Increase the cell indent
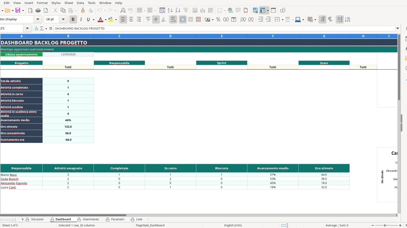 click(x=260, y=20)
